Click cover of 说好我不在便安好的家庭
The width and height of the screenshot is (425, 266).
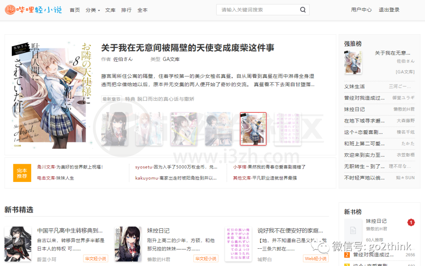pyautogui.click(x=238, y=244)
